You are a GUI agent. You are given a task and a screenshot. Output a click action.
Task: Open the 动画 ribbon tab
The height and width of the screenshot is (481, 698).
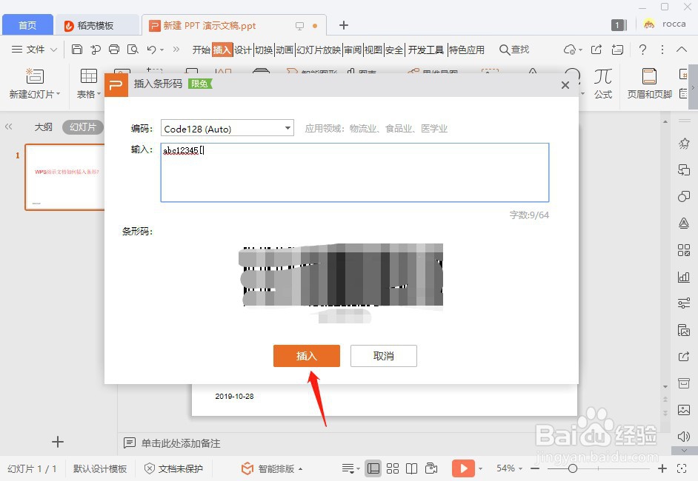pos(285,50)
